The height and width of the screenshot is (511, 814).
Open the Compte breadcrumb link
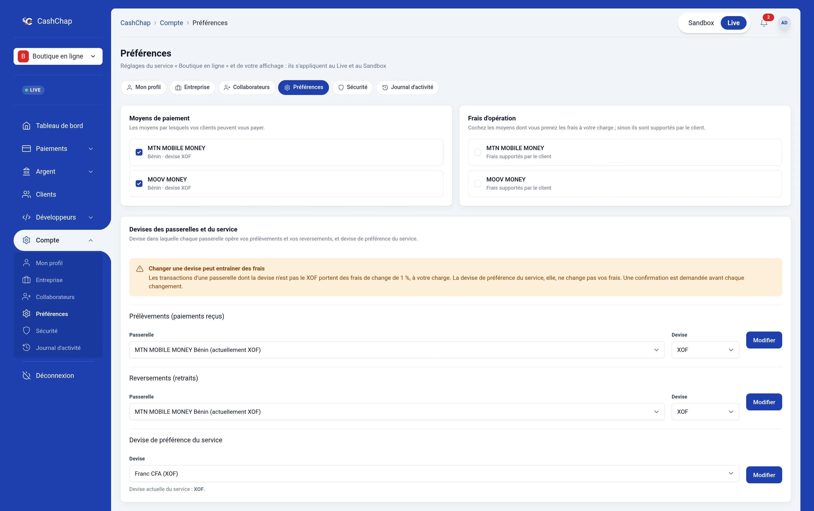point(171,23)
